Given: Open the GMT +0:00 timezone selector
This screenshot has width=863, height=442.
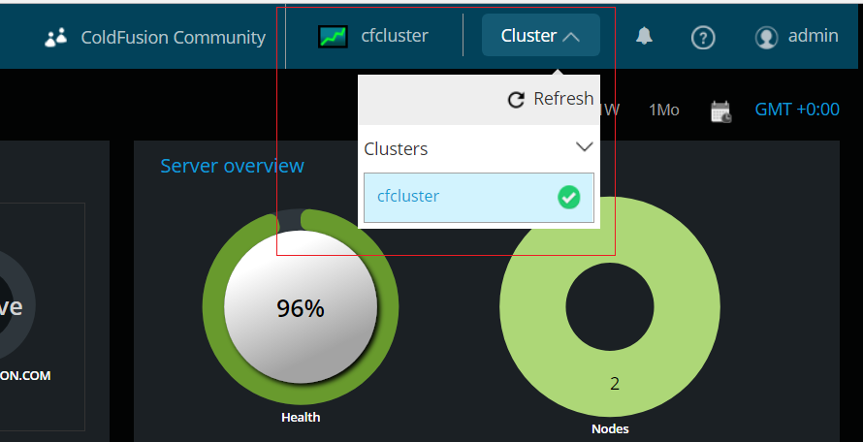Looking at the screenshot, I should [797, 110].
